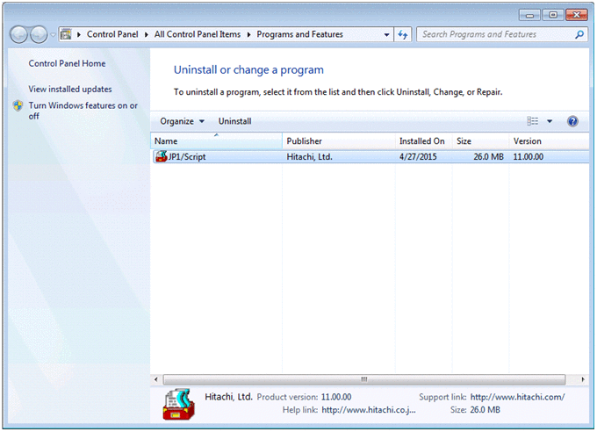Open the view options dropdown arrow
Screen dimensions: 597x432
click(x=550, y=121)
